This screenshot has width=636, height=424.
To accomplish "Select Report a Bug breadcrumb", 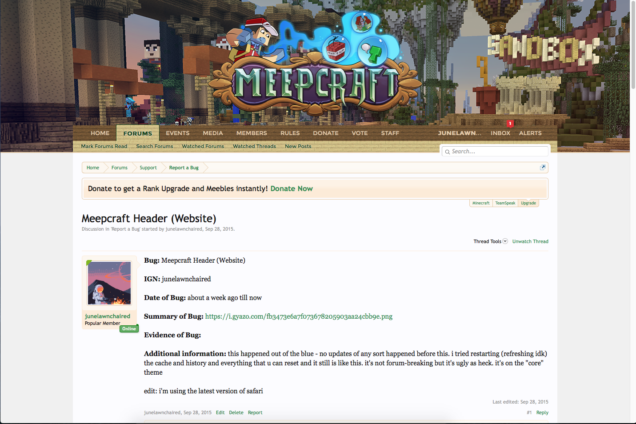I will click(x=184, y=168).
